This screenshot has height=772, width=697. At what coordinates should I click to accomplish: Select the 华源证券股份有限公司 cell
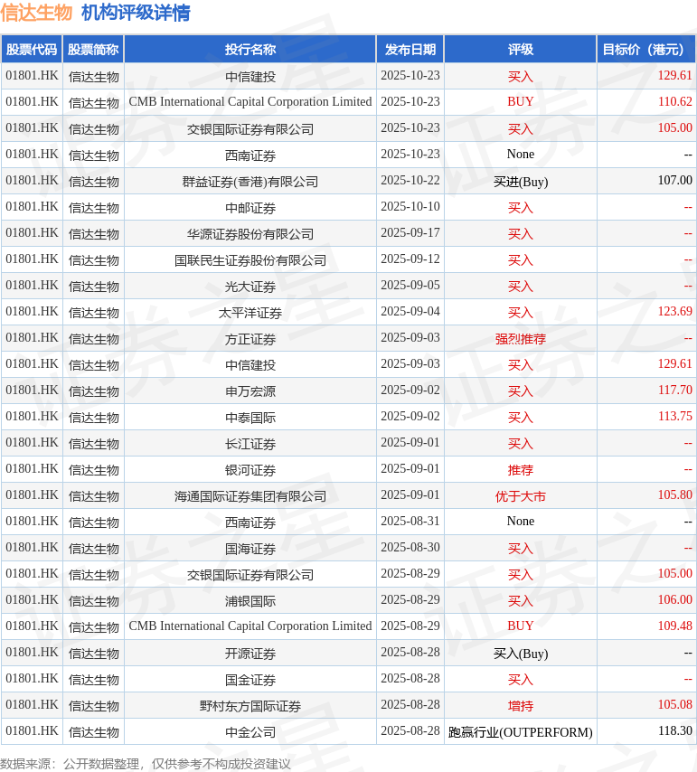pyautogui.click(x=250, y=234)
